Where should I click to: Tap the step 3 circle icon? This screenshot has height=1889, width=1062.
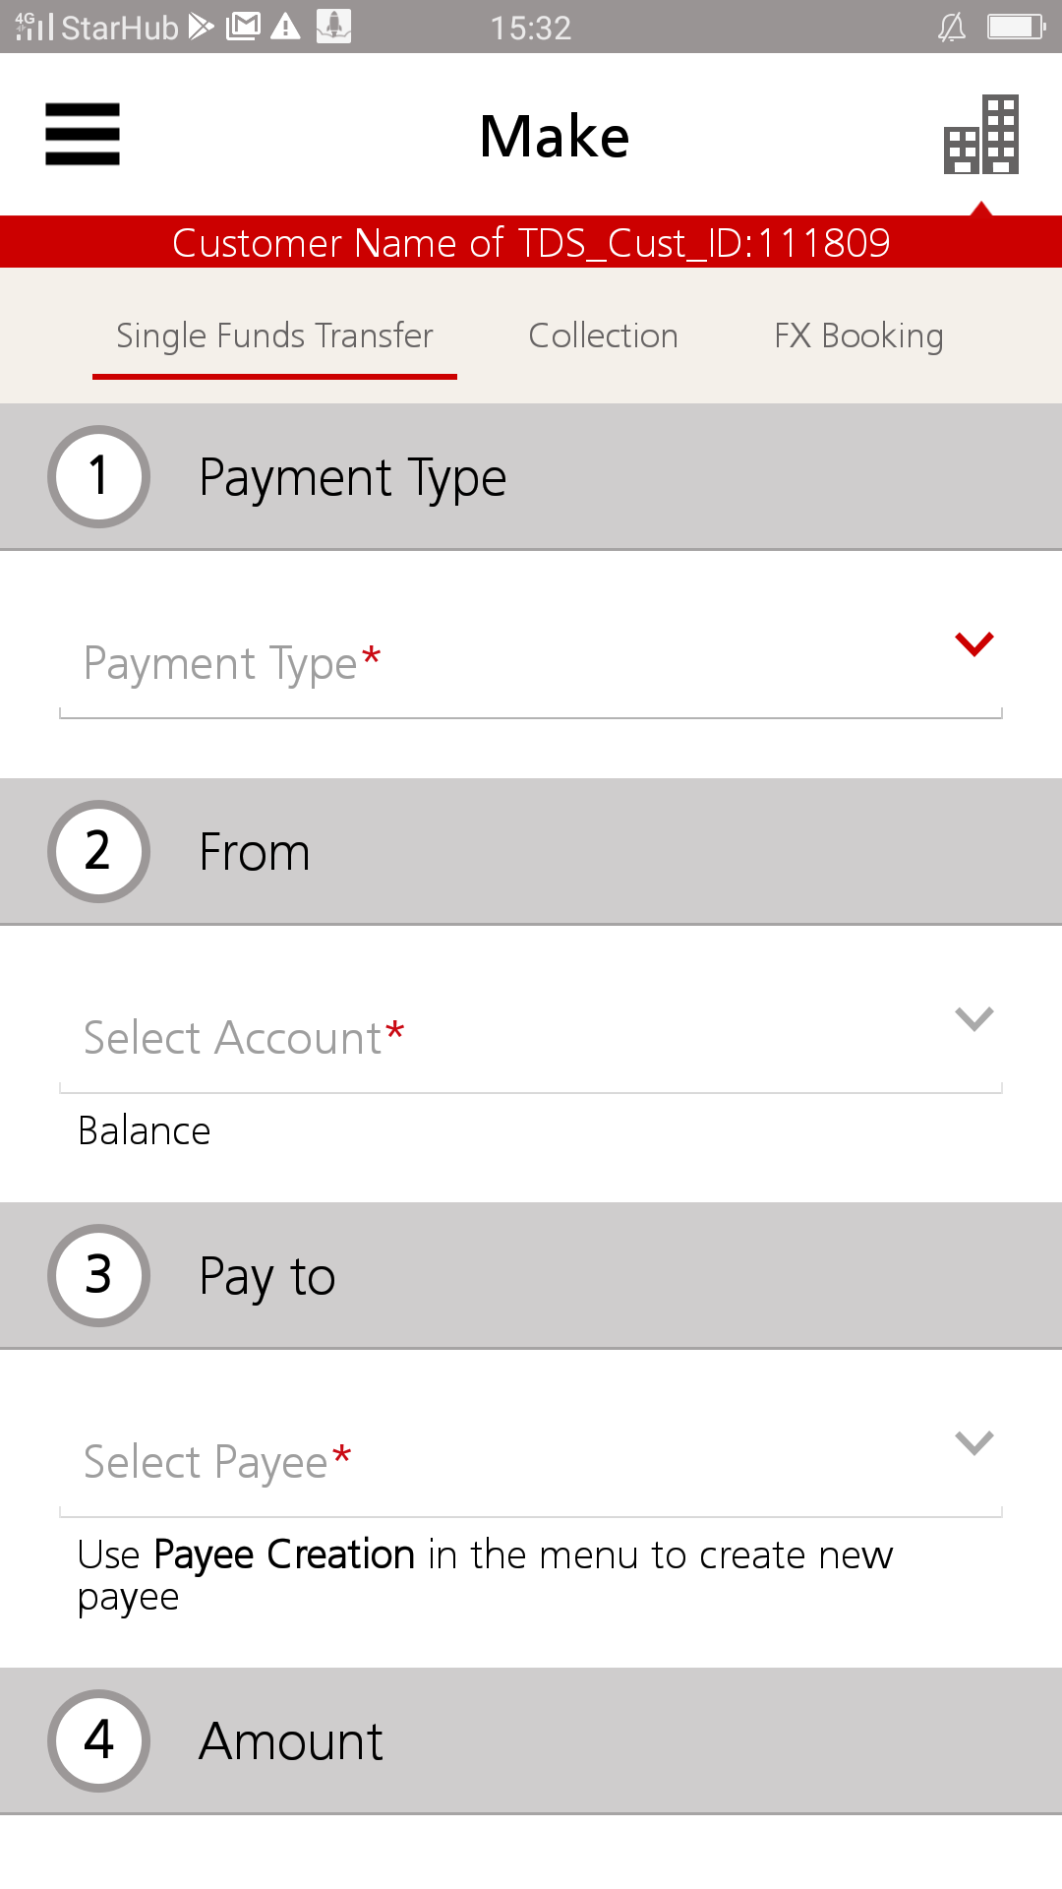[98, 1275]
